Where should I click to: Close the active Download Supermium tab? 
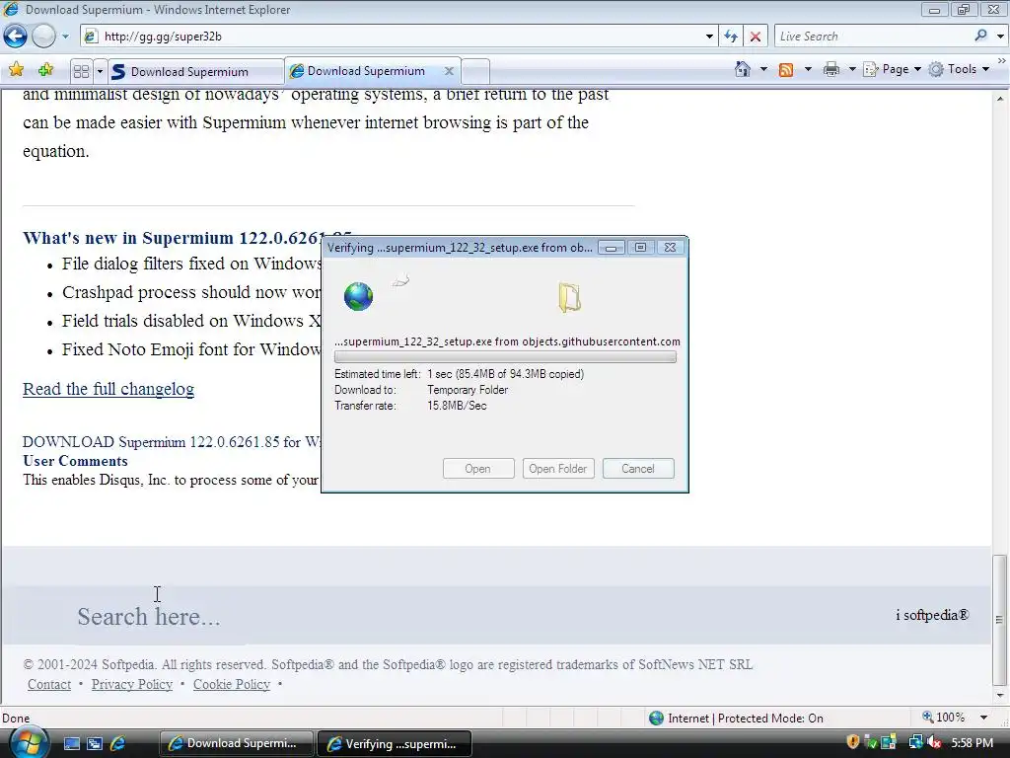[x=449, y=71]
